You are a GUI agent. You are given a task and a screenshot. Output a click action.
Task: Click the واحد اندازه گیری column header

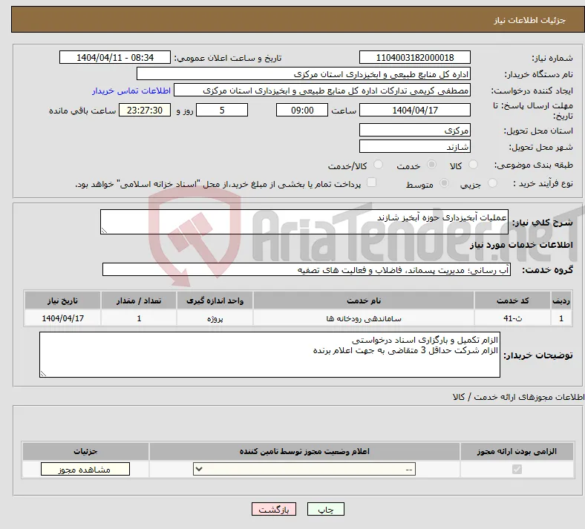(215, 300)
